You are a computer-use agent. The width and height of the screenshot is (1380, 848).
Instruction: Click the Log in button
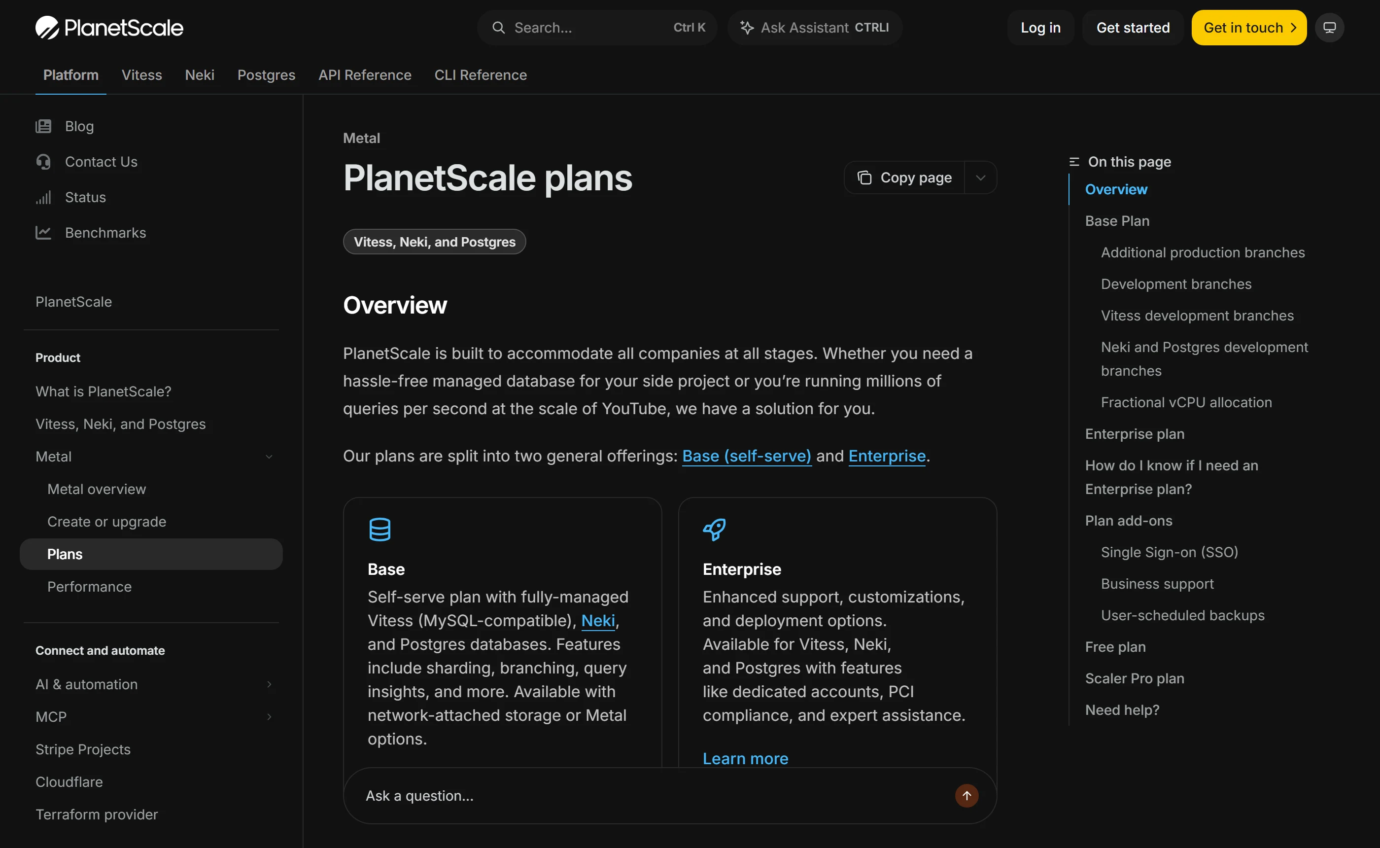[1040, 28]
